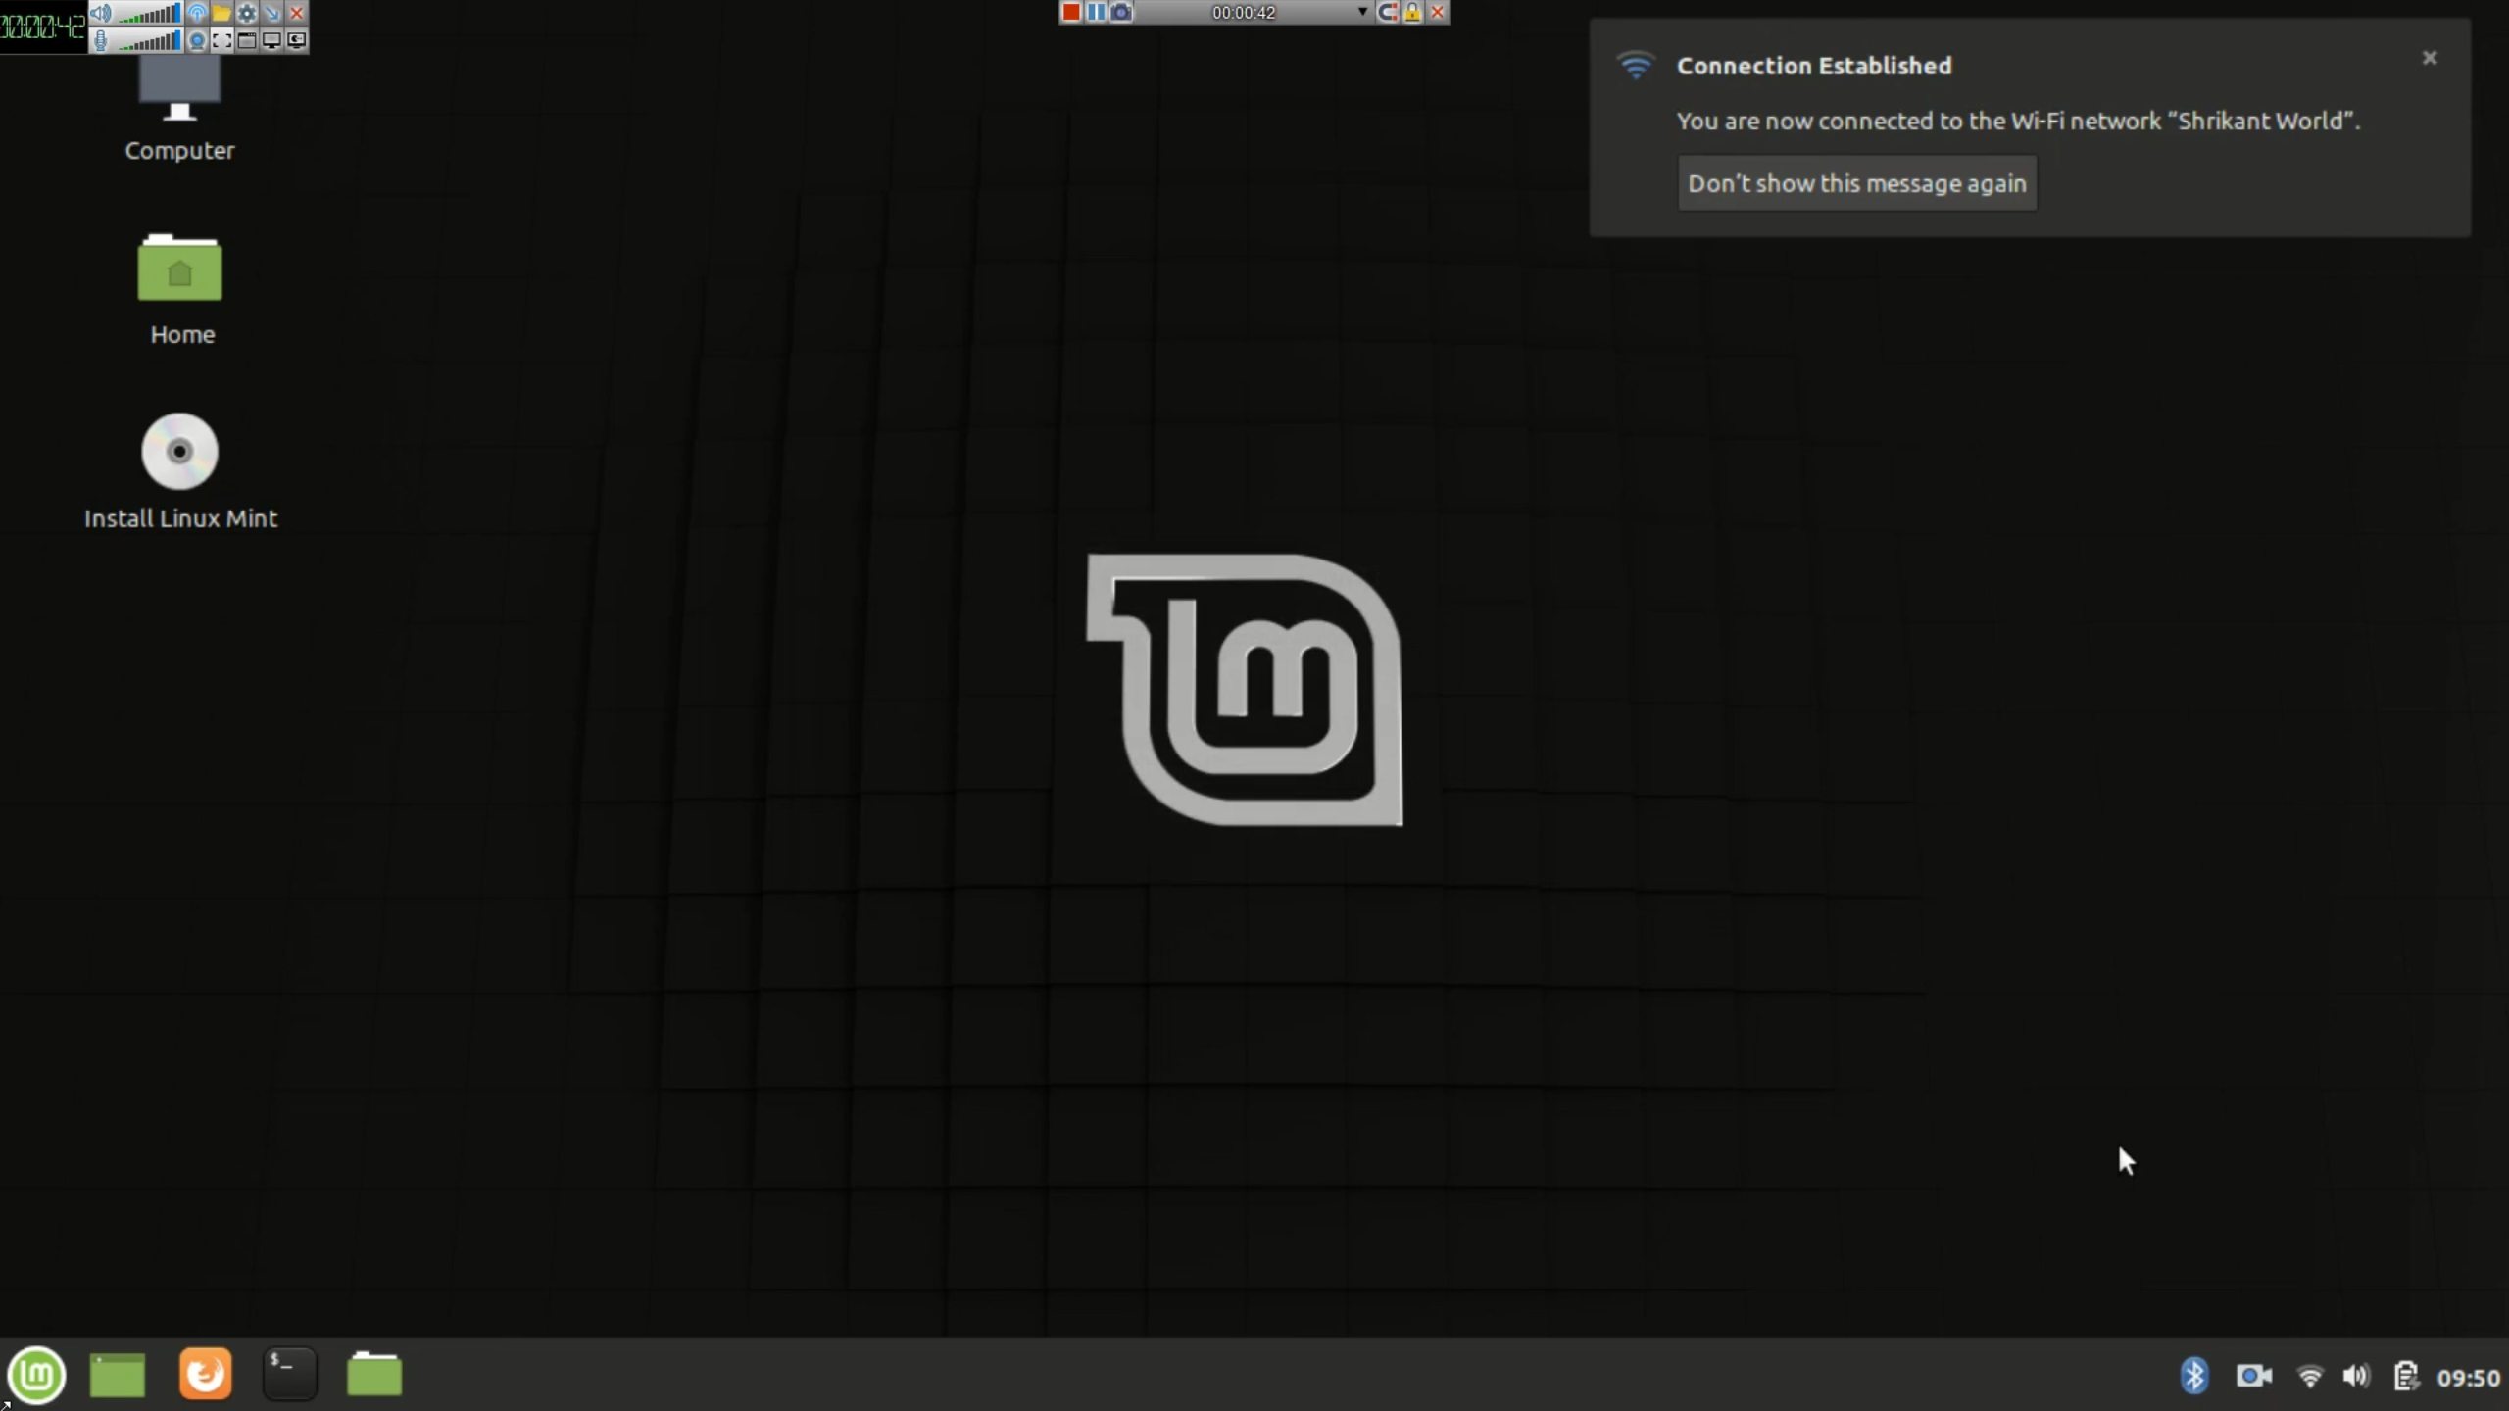This screenshot has width=2509, height=1411.
Task: Click the magnet icon on the recording bar
Action: pos(1389,13)
